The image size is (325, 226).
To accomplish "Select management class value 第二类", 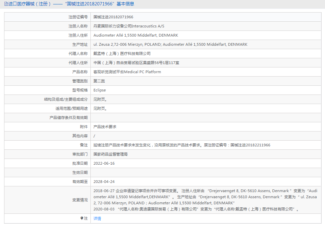I will [99, 81].
